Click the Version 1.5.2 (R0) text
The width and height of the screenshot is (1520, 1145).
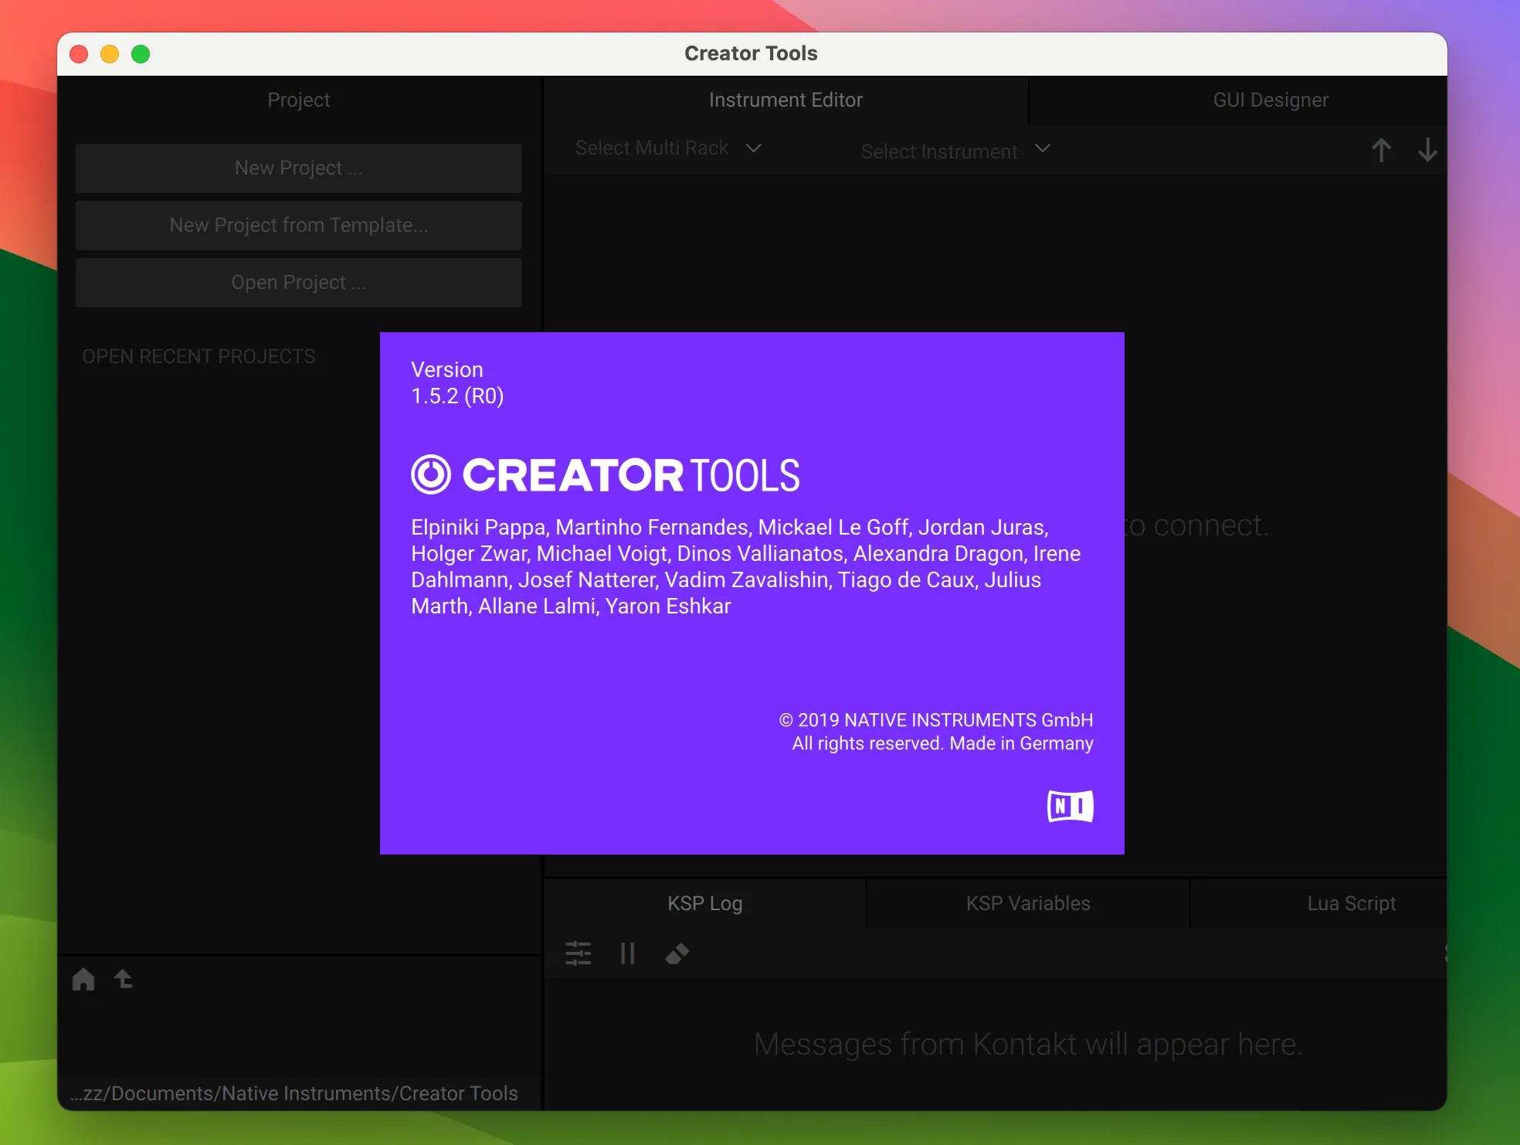pos(457,382)
